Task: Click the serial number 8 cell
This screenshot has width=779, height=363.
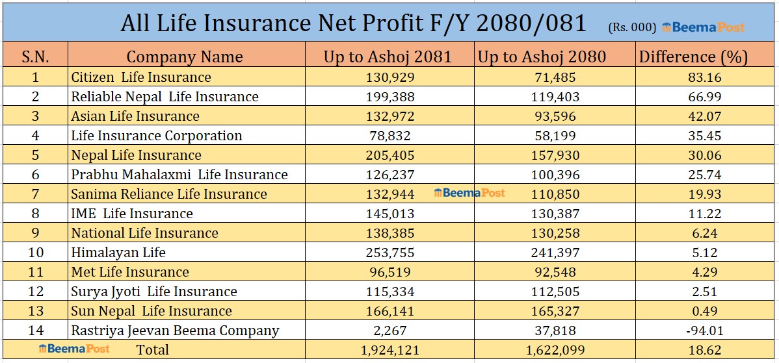Action: pyautogui.click(x=35, y=214)
